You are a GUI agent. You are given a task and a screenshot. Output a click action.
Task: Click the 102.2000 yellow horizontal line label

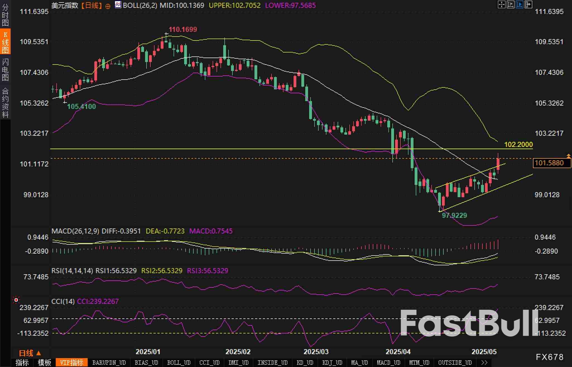[x=518, y=144]
